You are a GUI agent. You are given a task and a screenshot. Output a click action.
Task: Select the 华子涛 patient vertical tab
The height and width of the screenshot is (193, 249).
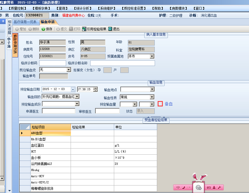(9, 43)
